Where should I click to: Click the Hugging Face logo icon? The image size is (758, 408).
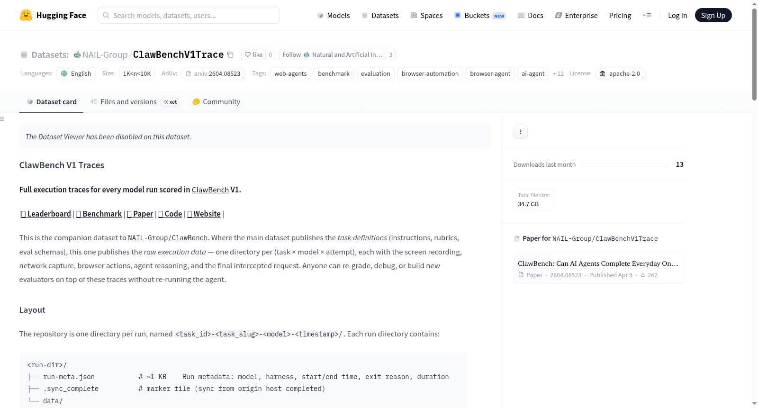click(26, 15)
